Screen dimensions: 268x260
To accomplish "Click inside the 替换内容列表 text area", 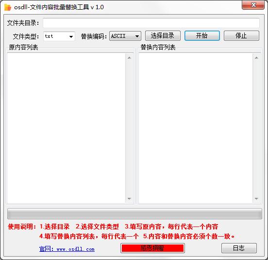I will click(196, 128).
